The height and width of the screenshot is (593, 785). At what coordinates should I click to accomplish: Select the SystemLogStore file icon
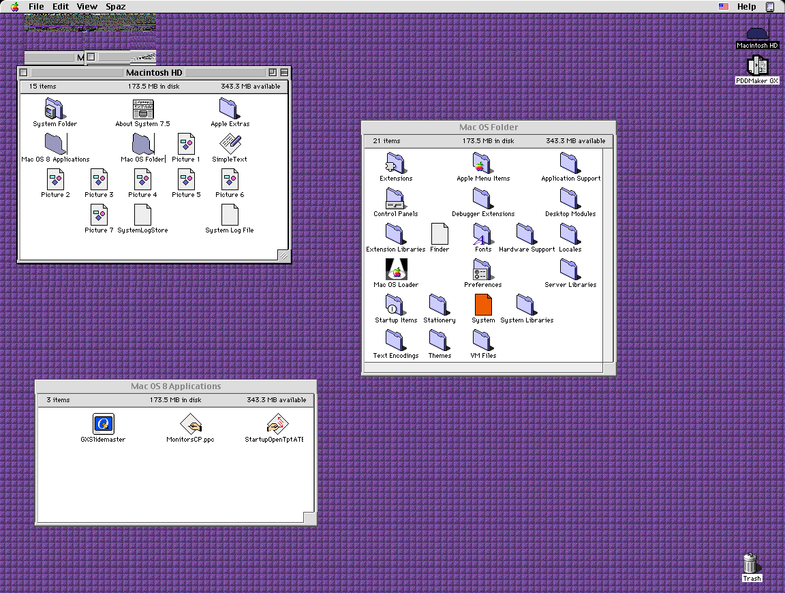pos(142,215)
